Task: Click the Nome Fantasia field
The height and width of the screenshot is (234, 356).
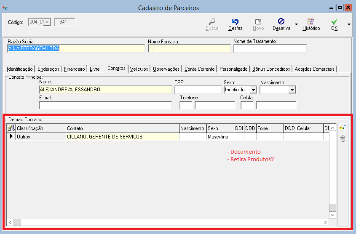Action: click(x=189, y=48)
